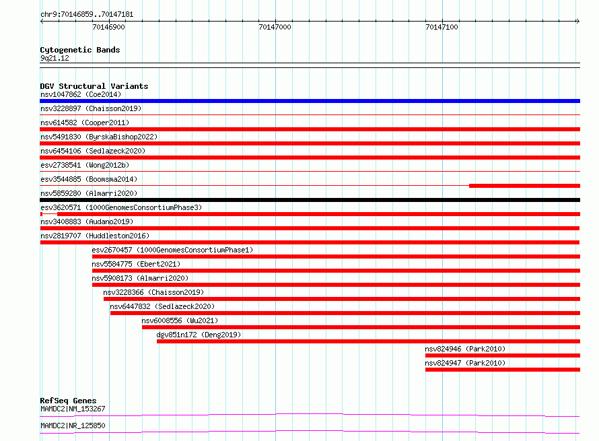599x441 pixels.
Task: Click nsv5491830 (ByrskaBishop2022) label
Action: pyautogui.click(x=99, y=137)
